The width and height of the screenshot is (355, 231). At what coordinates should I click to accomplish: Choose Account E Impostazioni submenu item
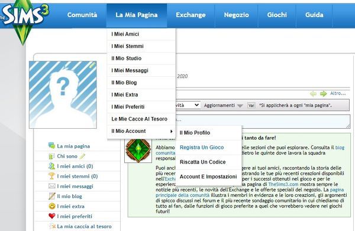point(208,177)
